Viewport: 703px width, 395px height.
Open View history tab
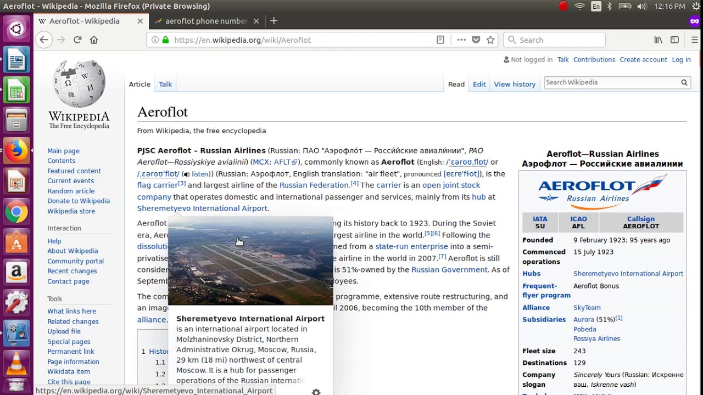pos(515,84)
